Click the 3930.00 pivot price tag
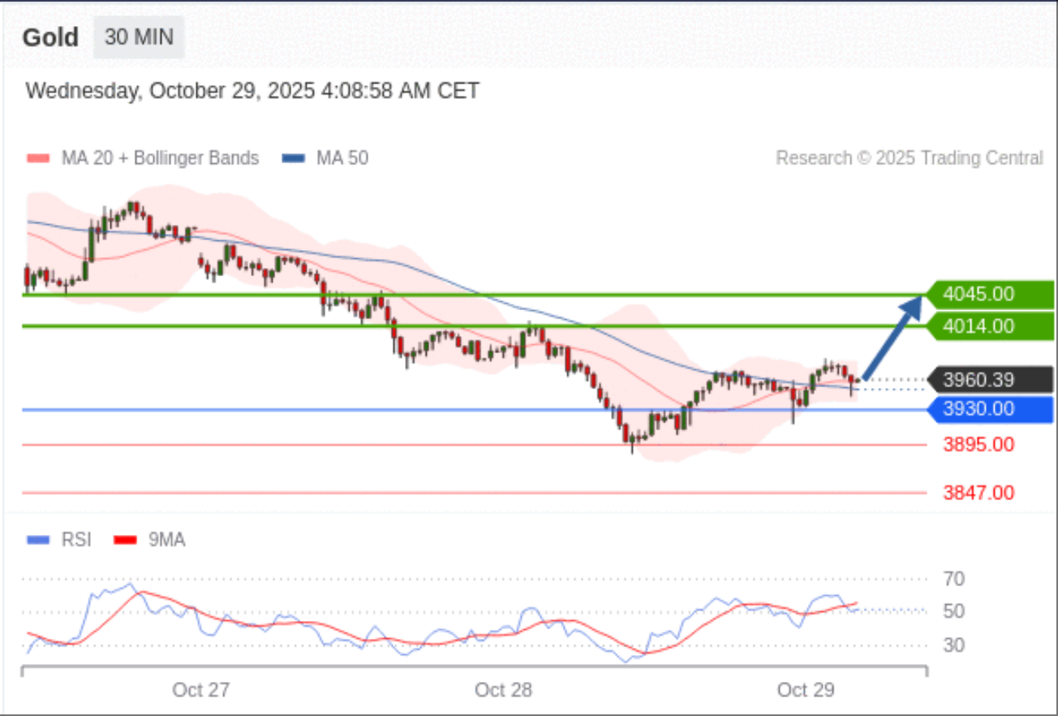The image size is (1058, 716). (988, 409)
